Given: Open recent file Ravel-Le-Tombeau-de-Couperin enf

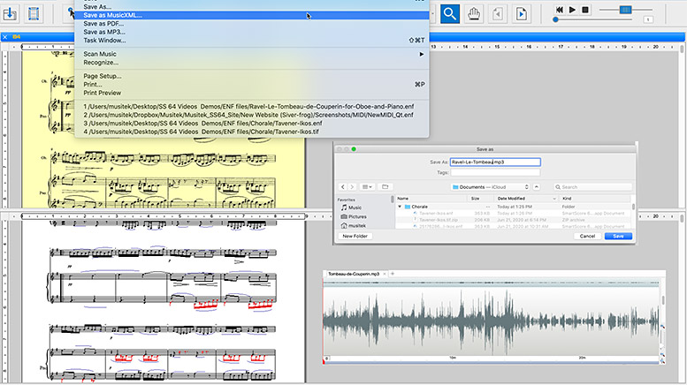Looking at the screenshot, I should click(252, 106).
